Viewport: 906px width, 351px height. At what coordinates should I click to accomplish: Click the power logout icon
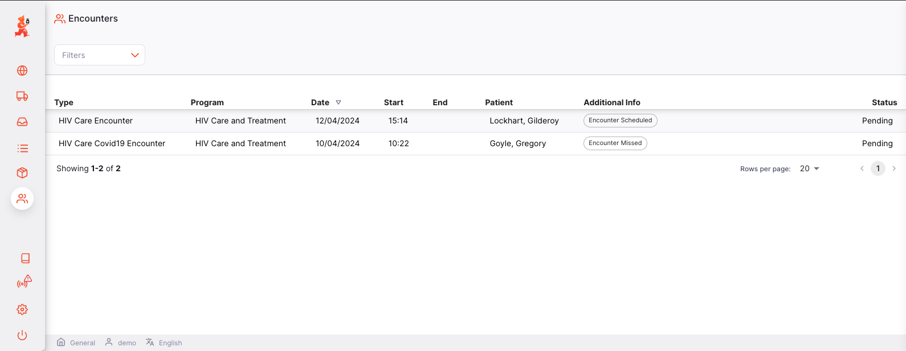[x=22, y=335]
